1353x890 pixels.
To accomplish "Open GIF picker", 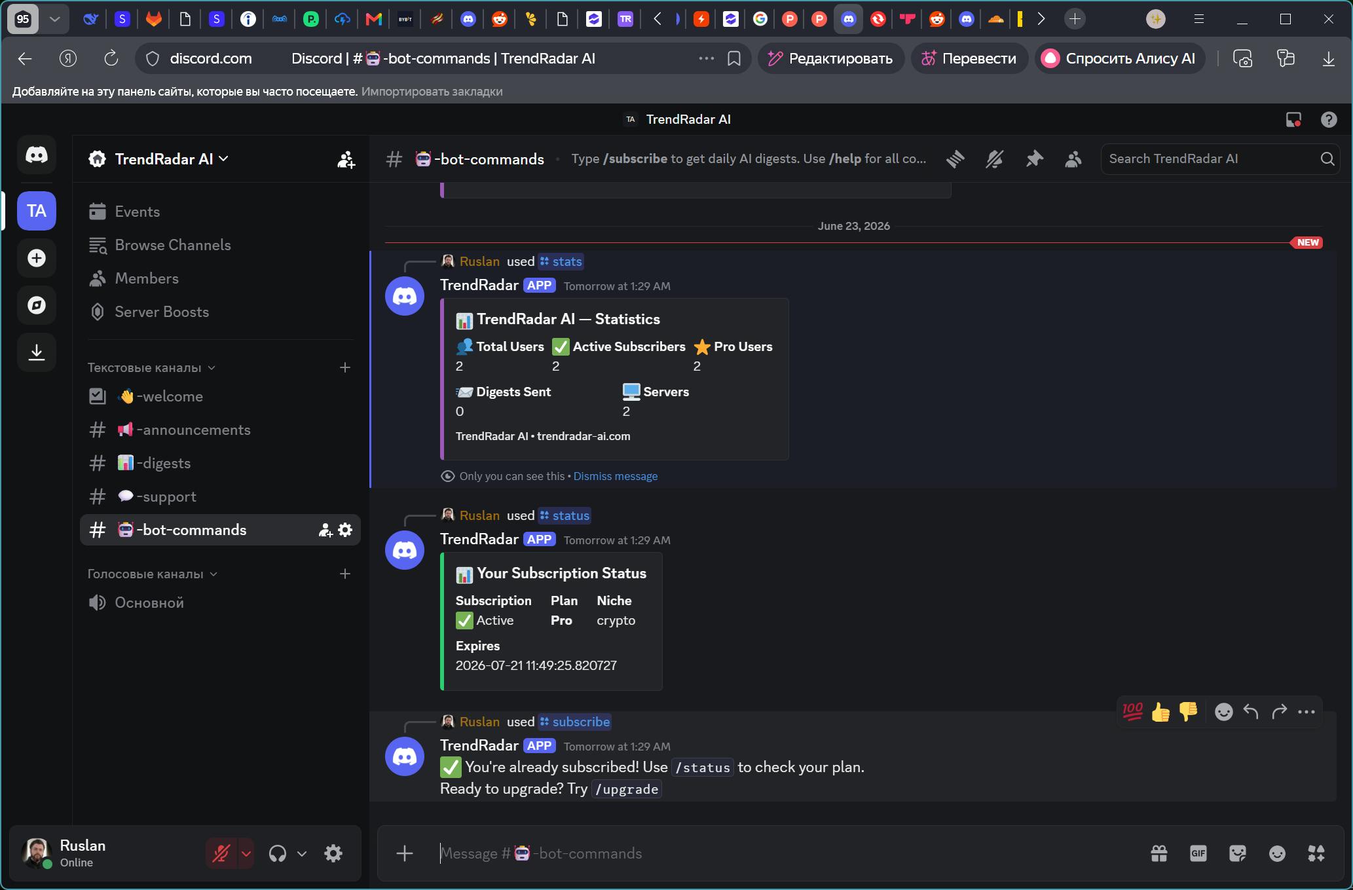I will (1198, 853).
